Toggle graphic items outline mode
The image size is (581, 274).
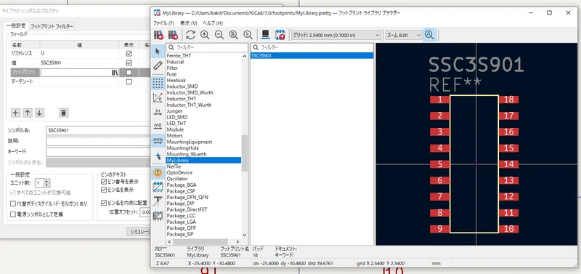click(x=158, y=216)
